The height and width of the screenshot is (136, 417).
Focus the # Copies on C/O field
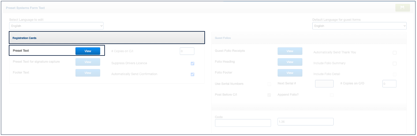[389, 84]
